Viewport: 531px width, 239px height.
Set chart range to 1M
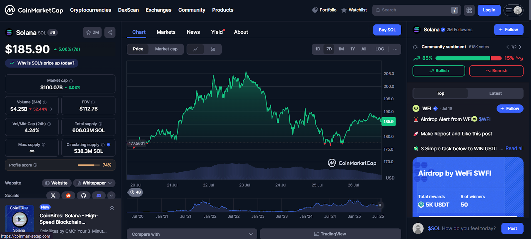click(x=341, y=49)
